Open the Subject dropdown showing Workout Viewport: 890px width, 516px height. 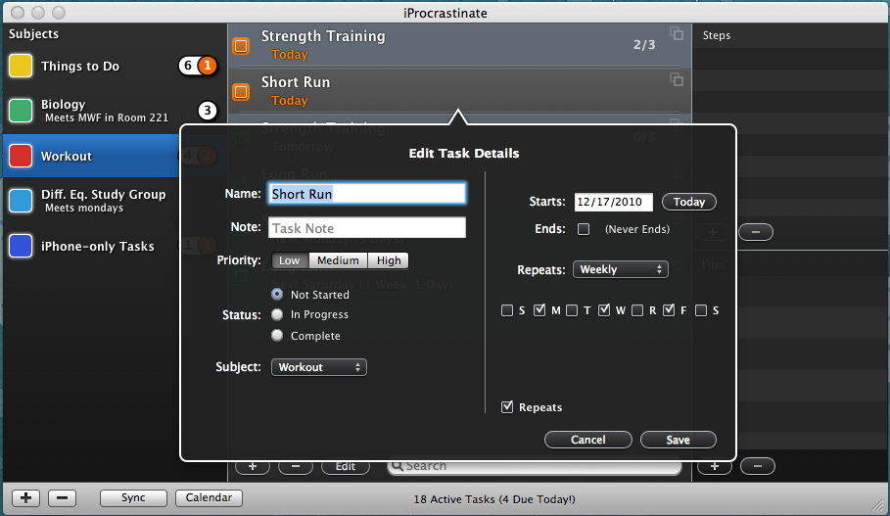(319, 367)
